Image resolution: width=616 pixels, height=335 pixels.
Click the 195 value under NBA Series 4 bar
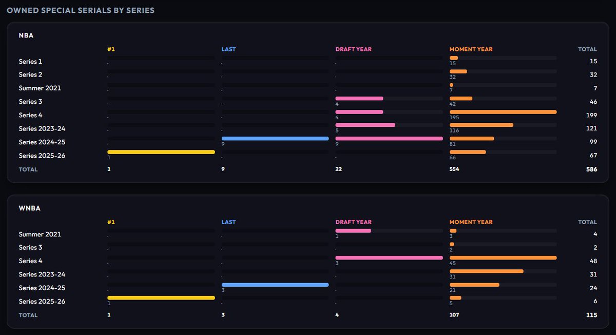pyautogui.click(x=454, y=118)
